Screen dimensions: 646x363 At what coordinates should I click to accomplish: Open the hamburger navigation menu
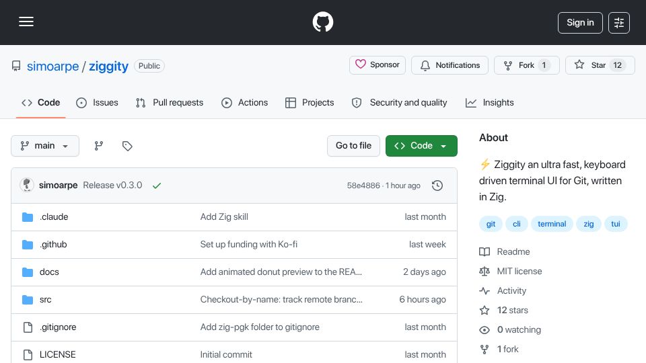pos(26,22)
